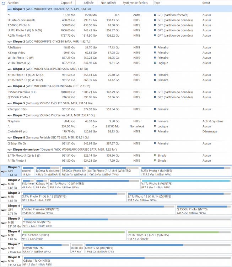Click K:Swap Video block in disk map
Screen dimensions: 232x267
42,184
